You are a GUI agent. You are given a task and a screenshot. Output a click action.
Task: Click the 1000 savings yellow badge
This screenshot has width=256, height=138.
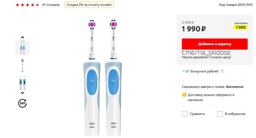[241, 27]
